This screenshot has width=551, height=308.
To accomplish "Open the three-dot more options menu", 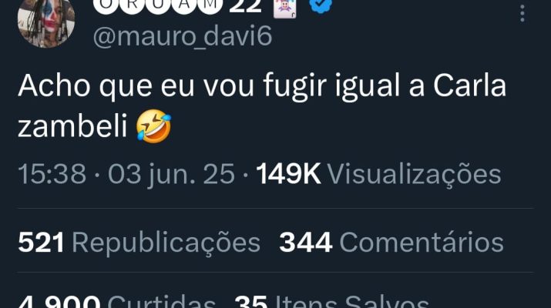I will 522,13.
